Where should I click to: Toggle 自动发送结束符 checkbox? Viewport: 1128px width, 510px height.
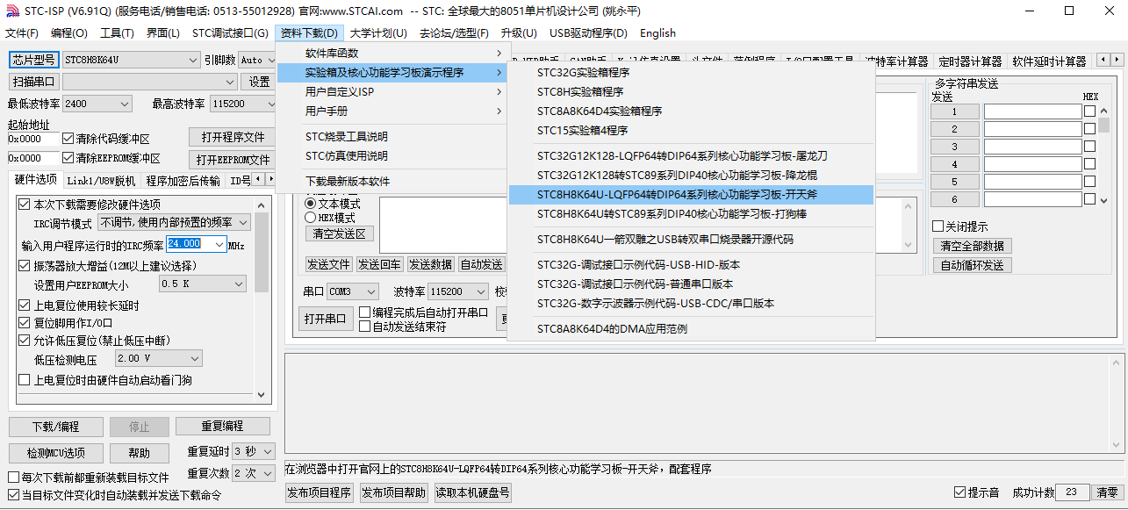[364, 327]
